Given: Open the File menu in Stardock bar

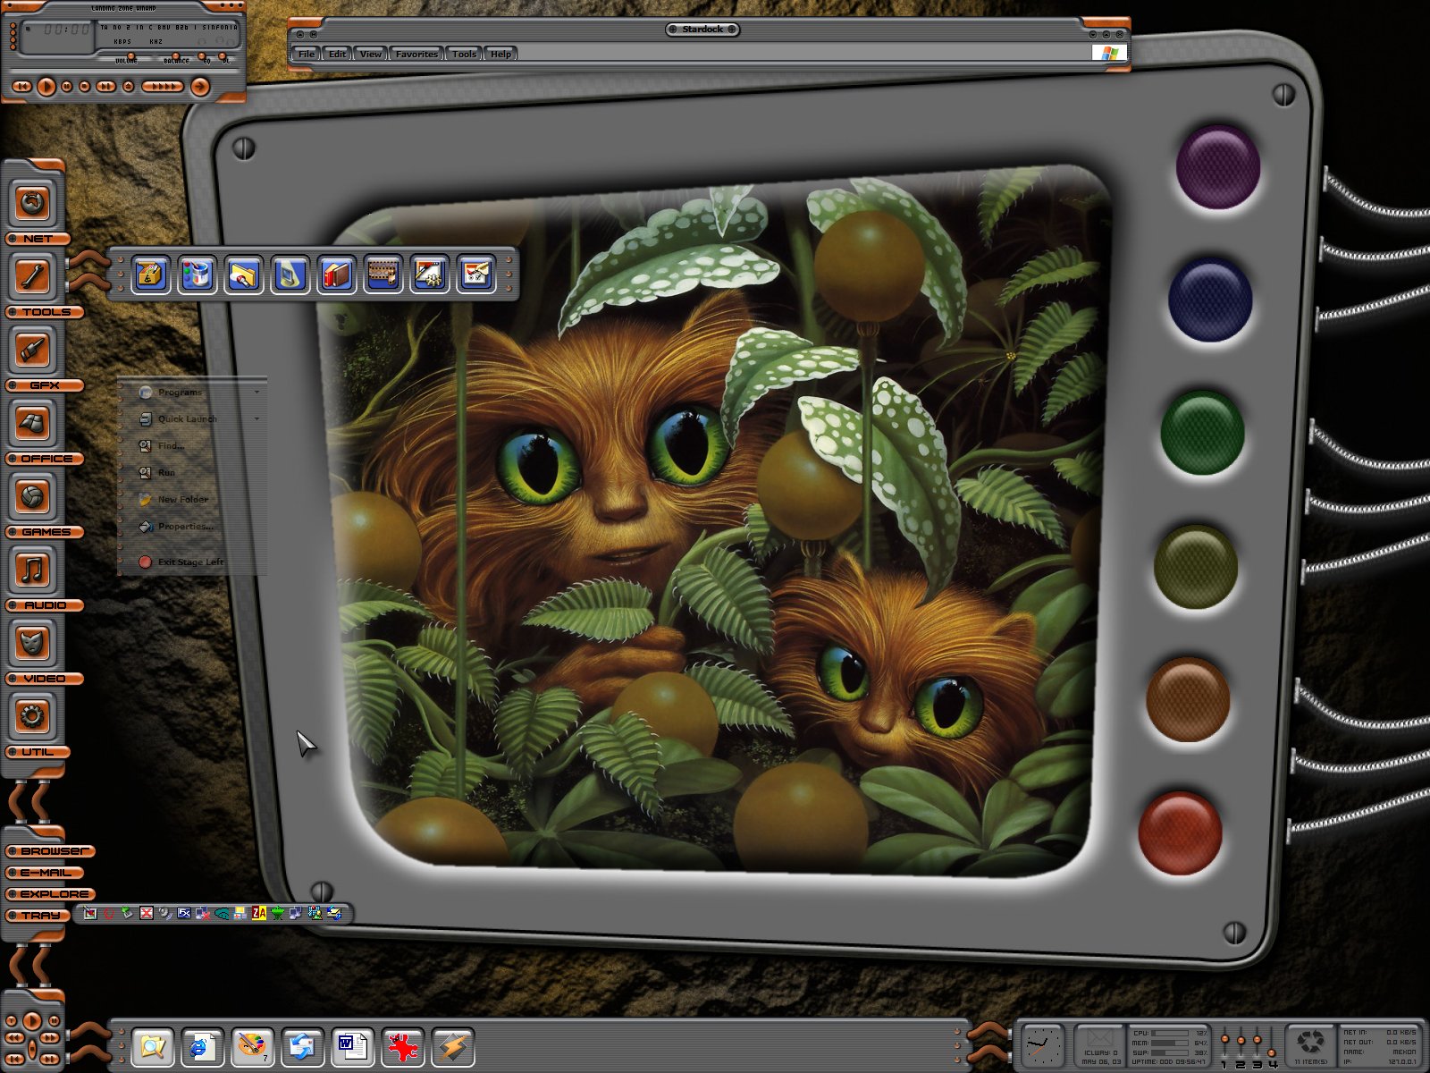Looking at the screenshot, I should point(307,54).
